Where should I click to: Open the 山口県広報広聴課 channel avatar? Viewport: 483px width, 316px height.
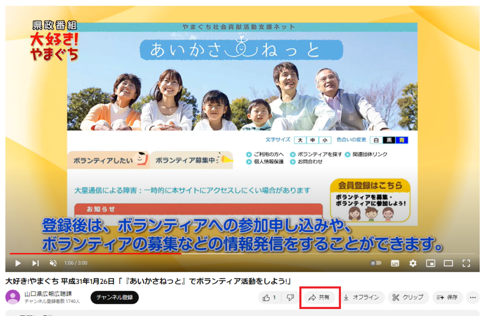tap(13, 297)
